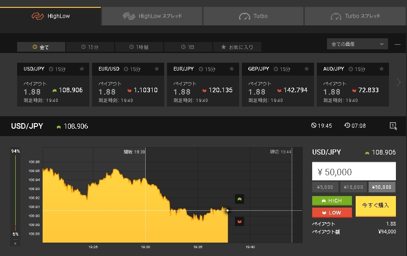
Task: Choose the green HIGH button
Action: (332, 201)
